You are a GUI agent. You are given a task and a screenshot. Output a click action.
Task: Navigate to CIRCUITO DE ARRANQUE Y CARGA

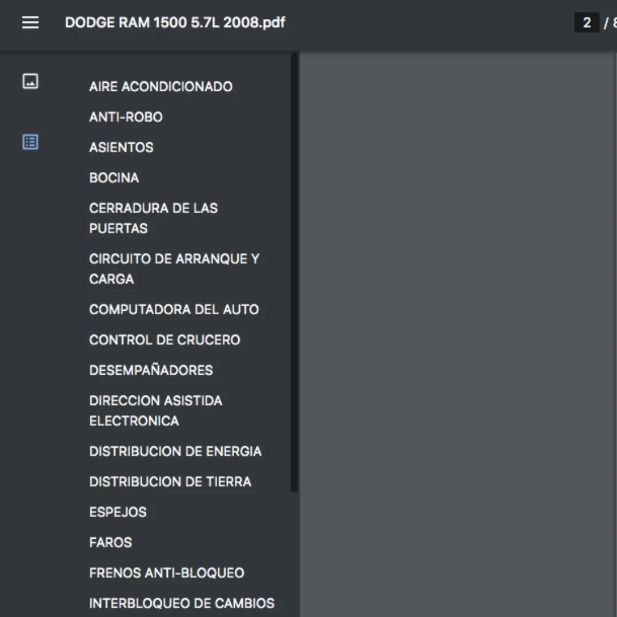pos(174,269)
